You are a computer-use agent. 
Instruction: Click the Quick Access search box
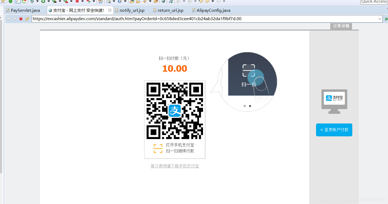(374, 2)
